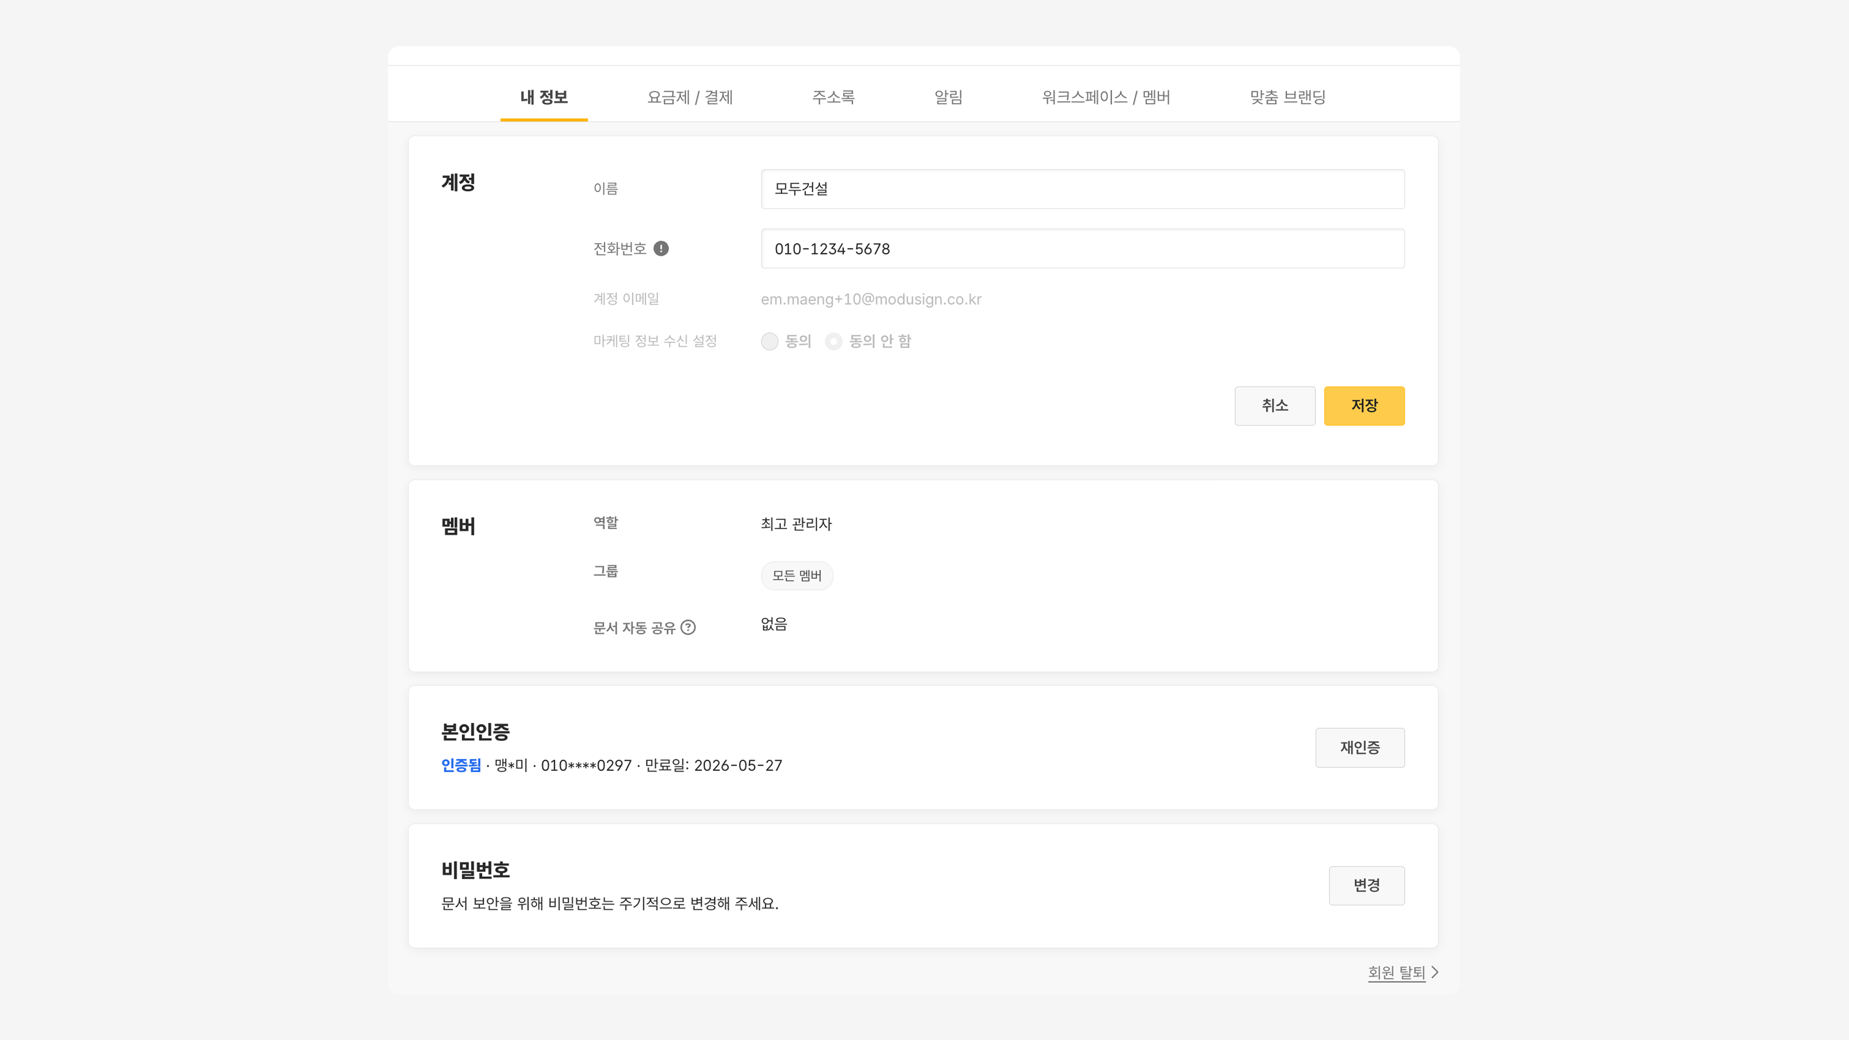Click into the 전화번호 input field
1849x1040 pixels.
(x=1082, y=248)
